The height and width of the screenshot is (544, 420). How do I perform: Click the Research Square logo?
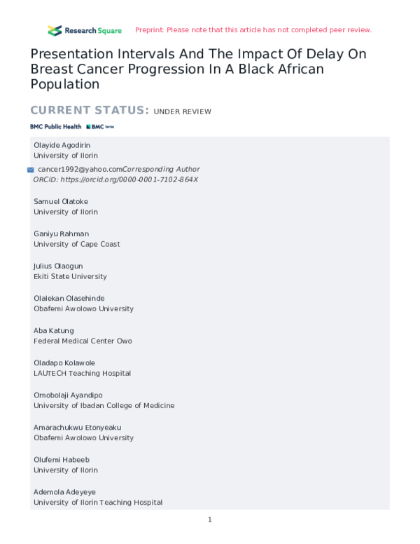[85, 30]
